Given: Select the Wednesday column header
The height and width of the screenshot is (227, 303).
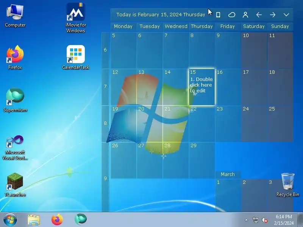Looking at the screenshot, I should tap(176, 26).
